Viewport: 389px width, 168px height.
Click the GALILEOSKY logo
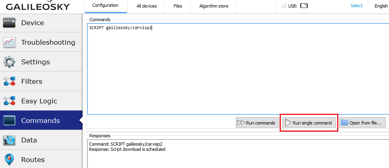click(38, 7)
